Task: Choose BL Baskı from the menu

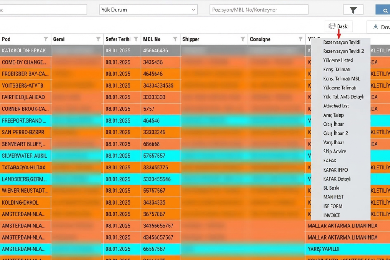Action: tap(331, 188)
